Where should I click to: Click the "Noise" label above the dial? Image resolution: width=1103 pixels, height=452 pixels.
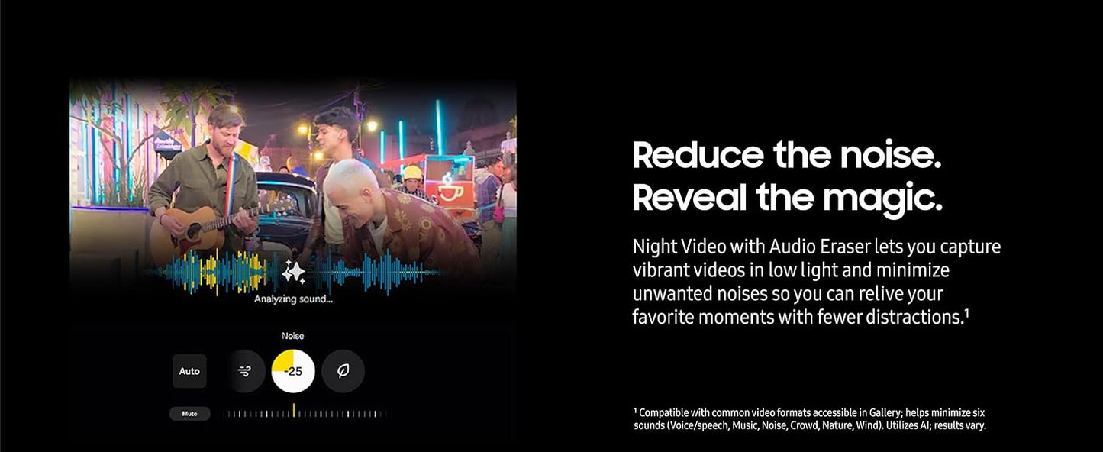[x=292, y=336]
